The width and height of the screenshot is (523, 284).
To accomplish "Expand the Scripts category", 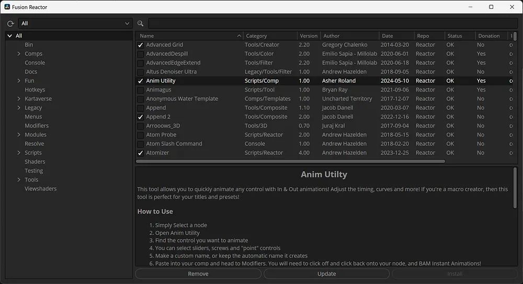I will [19, 153].
